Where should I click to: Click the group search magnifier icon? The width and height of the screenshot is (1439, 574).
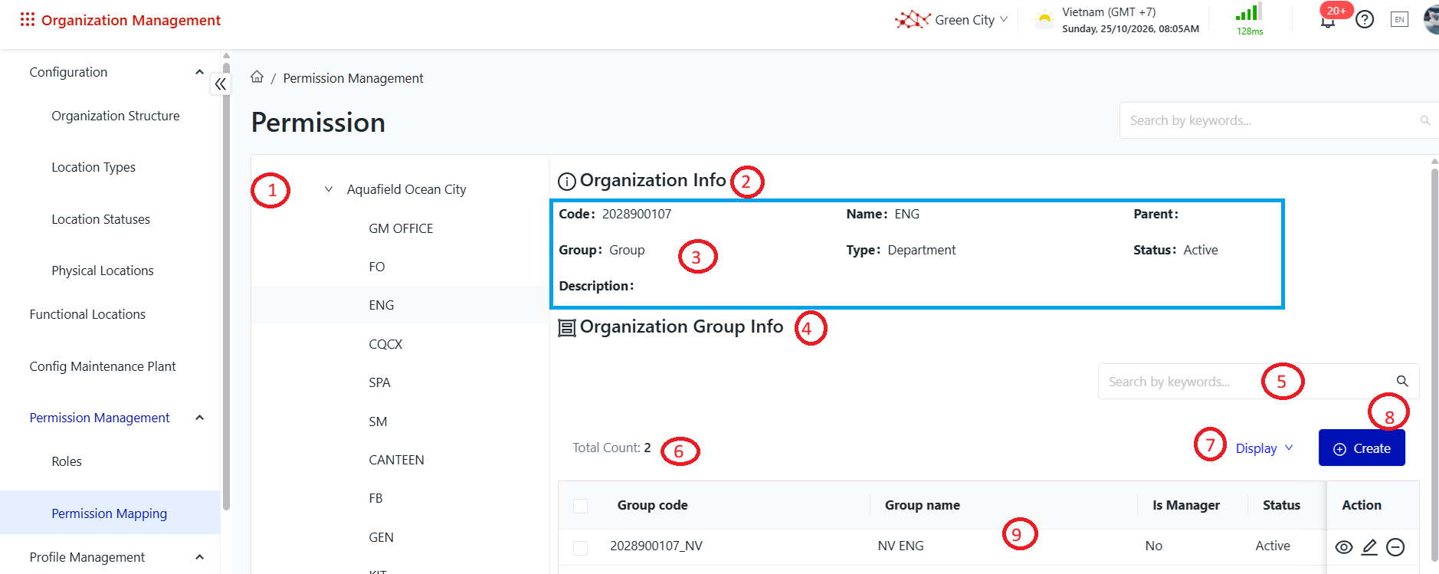(1402, 381)
